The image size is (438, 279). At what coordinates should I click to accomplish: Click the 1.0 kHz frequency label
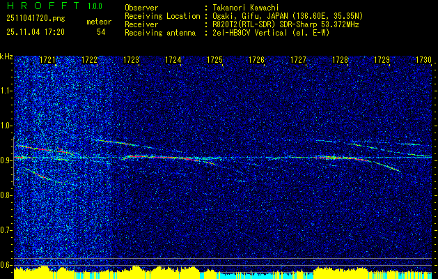(x=6, y=126)
